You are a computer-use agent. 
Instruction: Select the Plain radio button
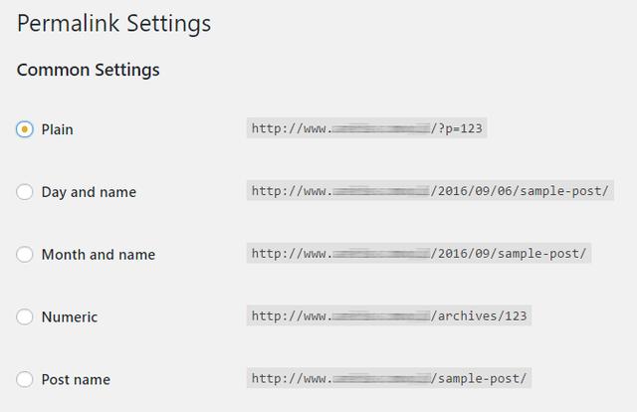(x=25, y=129)
